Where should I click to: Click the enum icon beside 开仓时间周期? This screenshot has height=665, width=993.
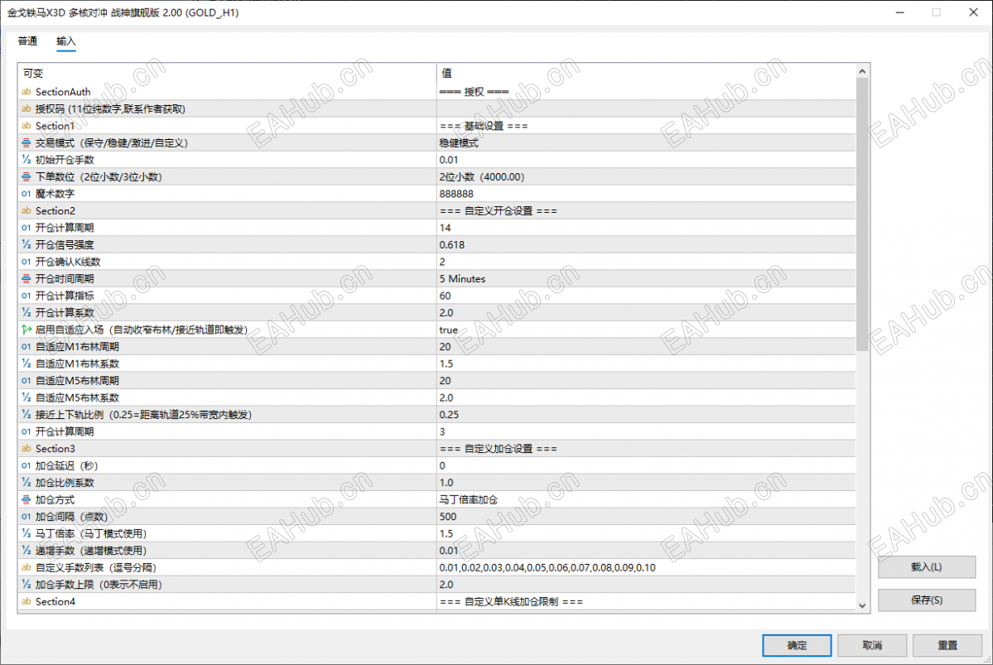[x=26, y=278]
